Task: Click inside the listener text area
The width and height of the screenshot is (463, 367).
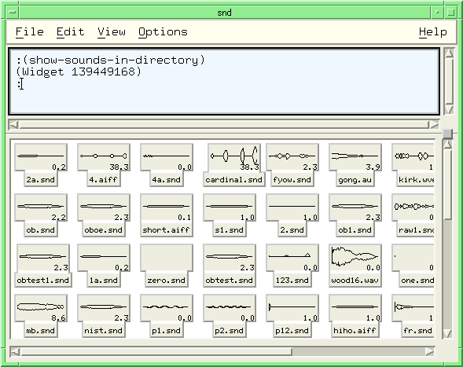Action: coord(224,81)
